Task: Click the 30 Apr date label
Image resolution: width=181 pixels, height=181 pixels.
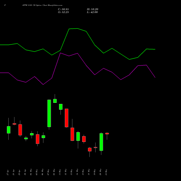Action: click(x=25, y=173)
